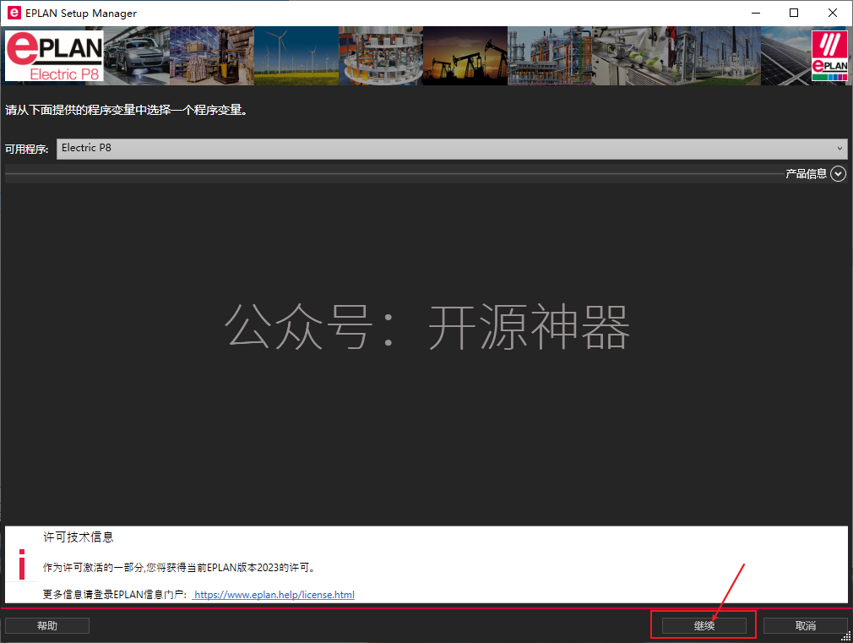Click the 可用程序 label

click(x=27, y=149)
